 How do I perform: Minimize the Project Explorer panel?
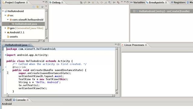tap(43, 2)
